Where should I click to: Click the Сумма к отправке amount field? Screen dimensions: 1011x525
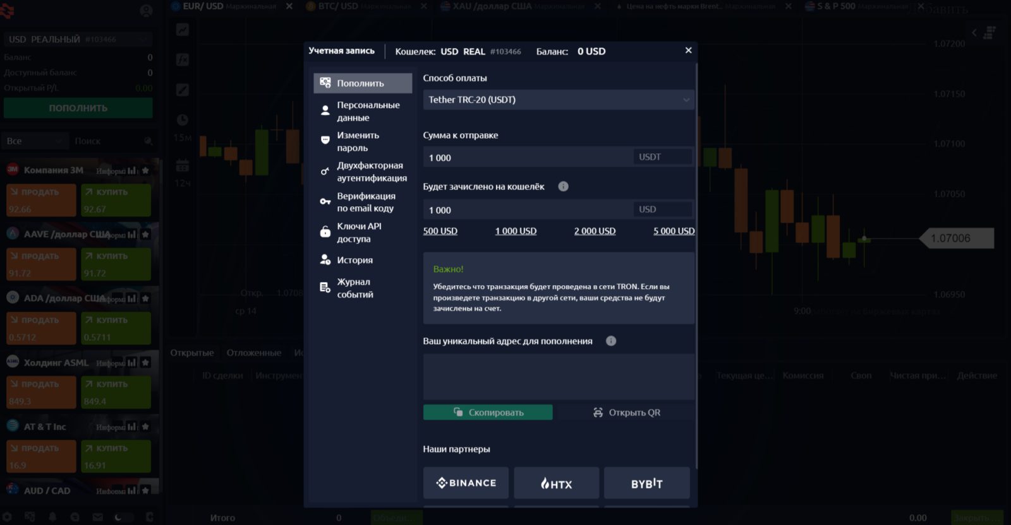click(x=528, y=157)
